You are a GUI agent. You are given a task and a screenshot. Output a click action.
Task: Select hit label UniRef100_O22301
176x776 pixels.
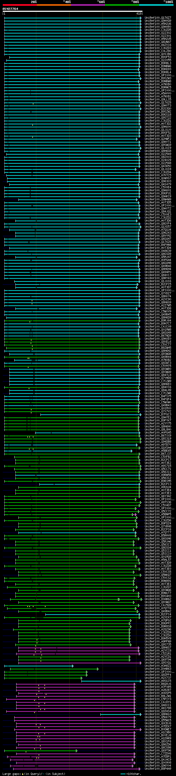(x=158, y=36)
